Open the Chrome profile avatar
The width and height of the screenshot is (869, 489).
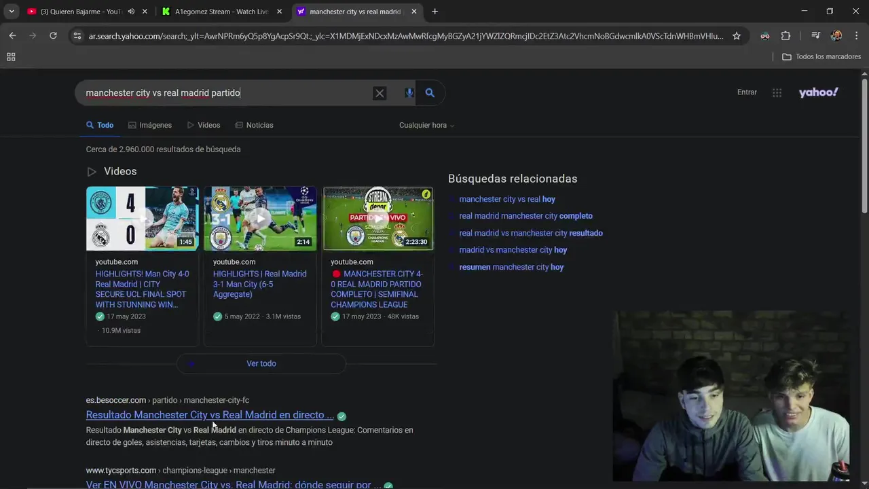pyautogui.click(x=836, y=36)
